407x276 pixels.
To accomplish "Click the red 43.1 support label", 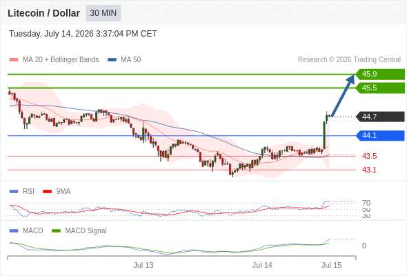I will pos(369,170).
